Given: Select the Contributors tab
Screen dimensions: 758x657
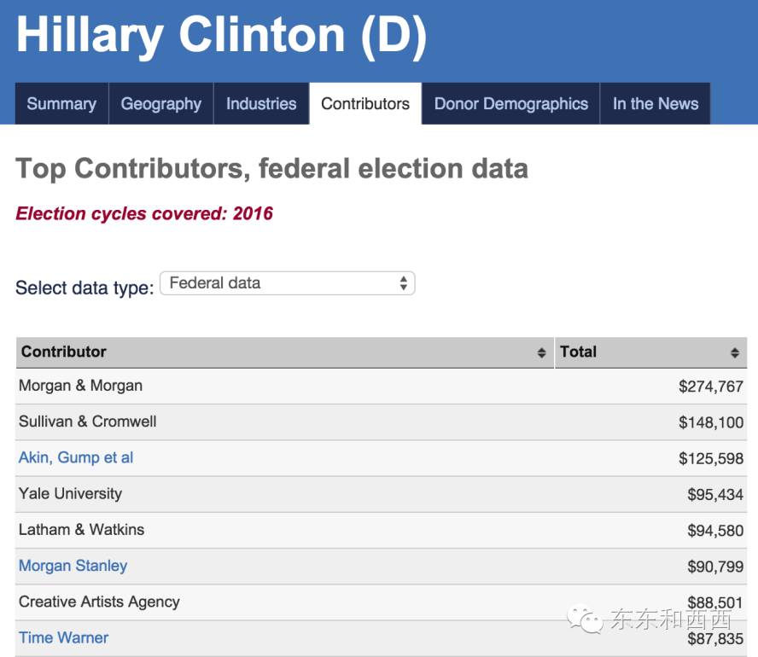Looking at the screenshot, I should click(365, 104).
